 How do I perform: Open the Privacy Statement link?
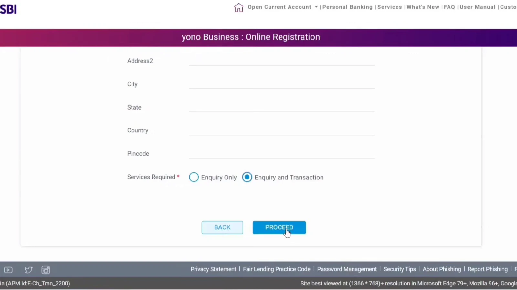pos(213,269)
